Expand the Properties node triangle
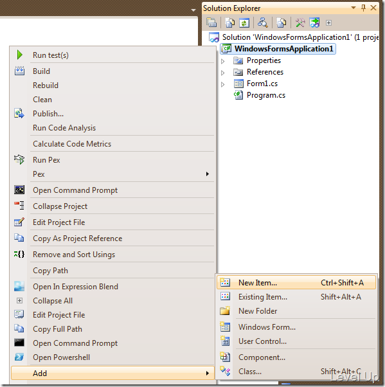This screenshot has width=385, height=387. (222, 61)
